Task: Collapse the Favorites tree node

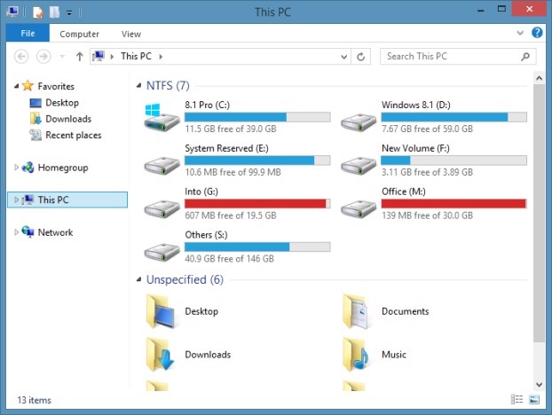Action: tap(16, 86)
